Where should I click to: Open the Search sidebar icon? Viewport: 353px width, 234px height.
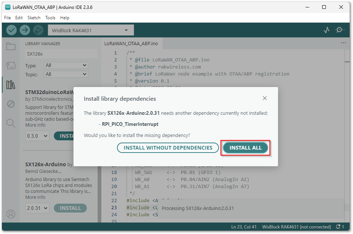(10, 123)
